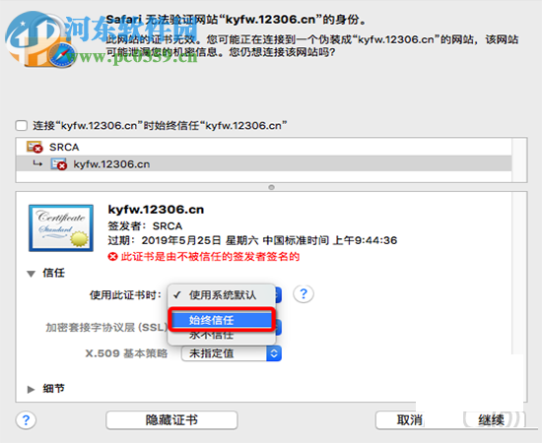Collapse the 信任 trust section

coord(32,274)
